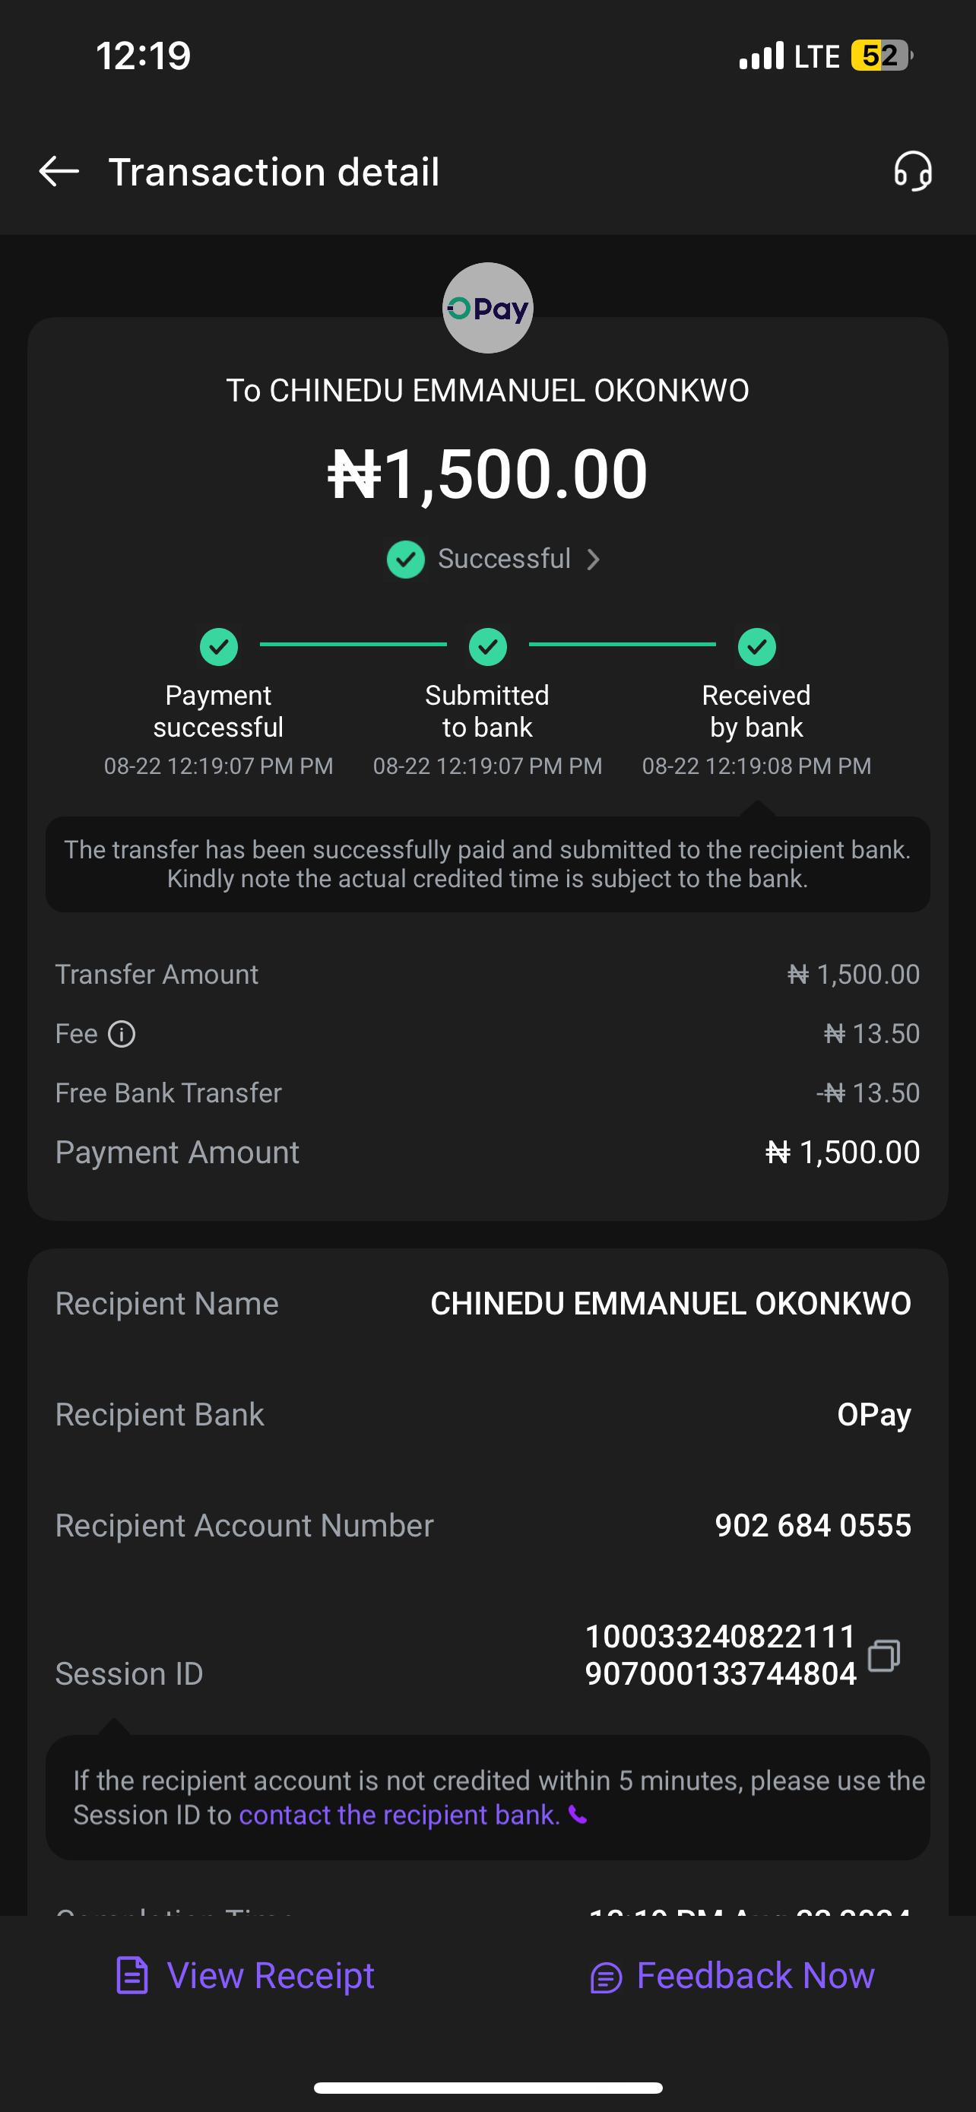
Task: Tap the Recipient Account Number value
Action: (x=812, y=1525)
